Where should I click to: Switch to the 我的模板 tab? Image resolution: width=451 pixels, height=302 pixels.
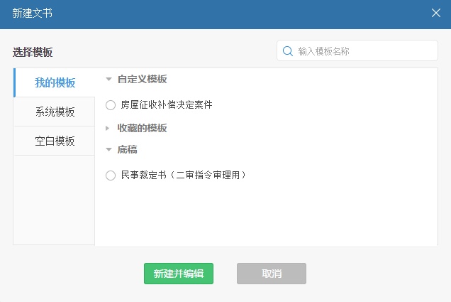pos(55,83)
